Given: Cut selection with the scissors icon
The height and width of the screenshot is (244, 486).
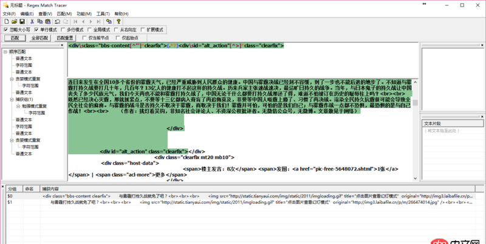Looking at the screenshot, I should point(32,21).
